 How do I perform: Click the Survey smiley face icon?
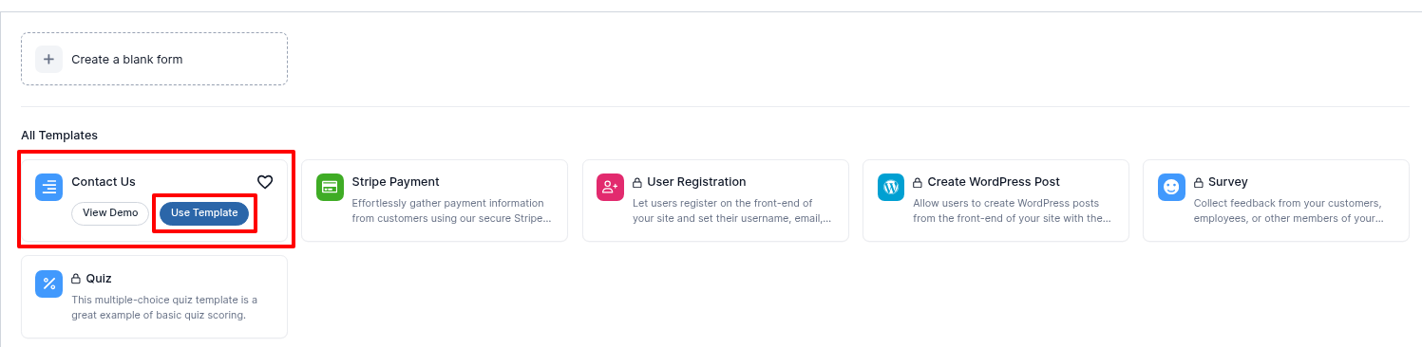tap(1171, 187)
